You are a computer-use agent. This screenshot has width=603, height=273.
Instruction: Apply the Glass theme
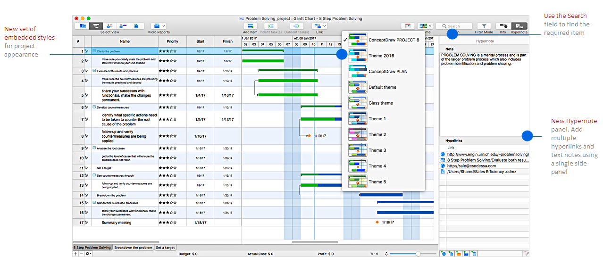point(384,103)
